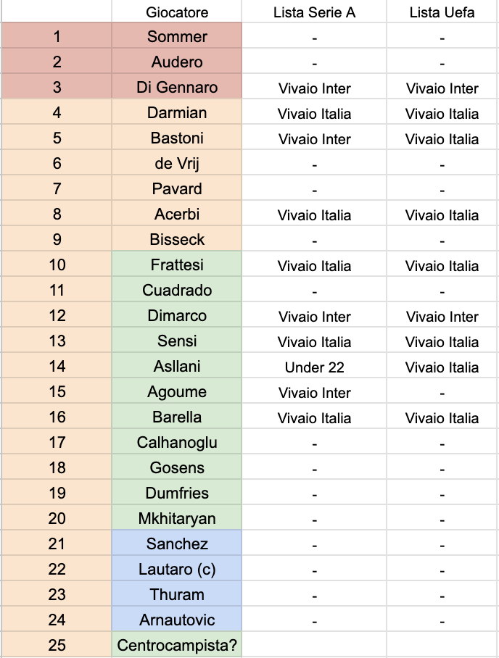This screenshot has width=499, height=658.
Task: Click the Giocatore column header
Action: [176, 12]
